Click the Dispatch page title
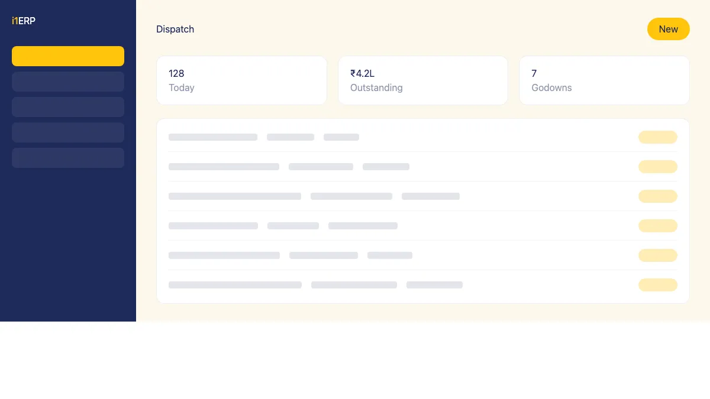 coord(175,29)
